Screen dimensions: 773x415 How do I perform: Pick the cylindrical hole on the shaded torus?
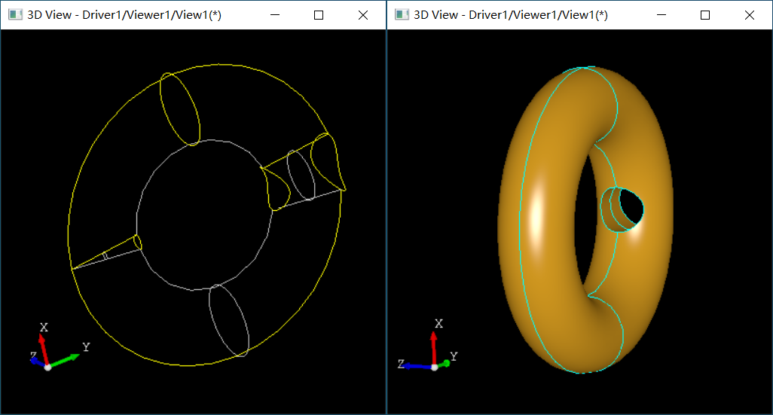pos(625,209)
